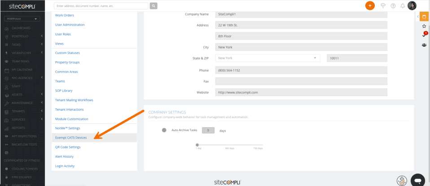Image resolution: width=430 pixels, height=186 pixels.
Task: Click the Company Name field
Action: click(x=301, y=14)
